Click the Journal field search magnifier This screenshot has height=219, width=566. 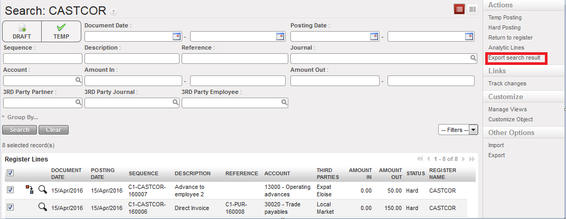[473, 59]
